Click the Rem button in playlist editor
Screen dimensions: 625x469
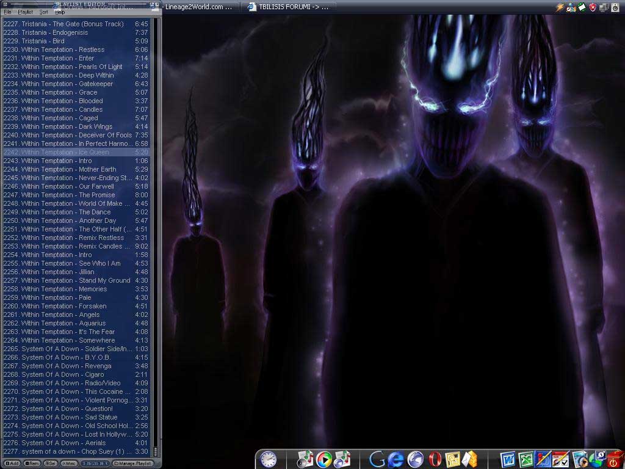click(32, 464)
